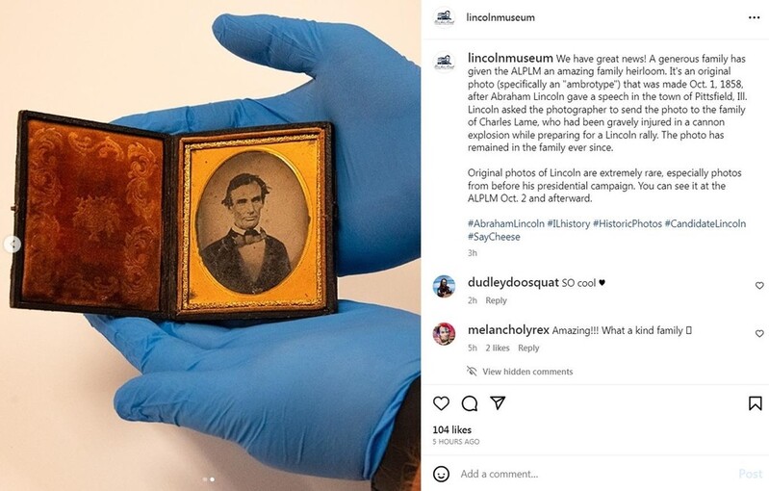Open the three-dot more options menu
The height and width of the screenshot is (491, 769).
coord(755,17)
